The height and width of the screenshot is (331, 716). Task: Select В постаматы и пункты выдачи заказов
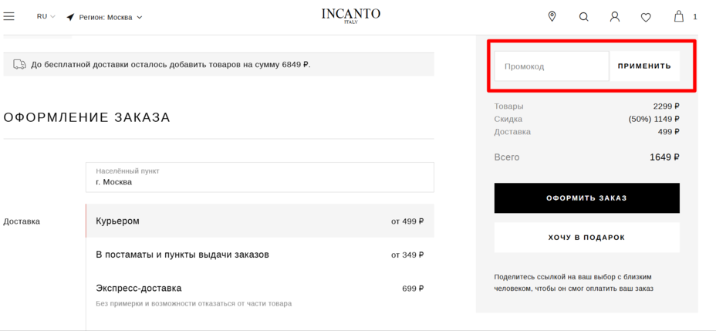[x=260, y=255]
